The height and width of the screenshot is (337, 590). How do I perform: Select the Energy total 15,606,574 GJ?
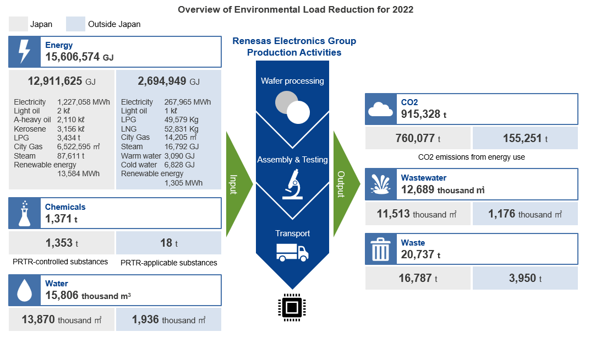coord(79,57)
